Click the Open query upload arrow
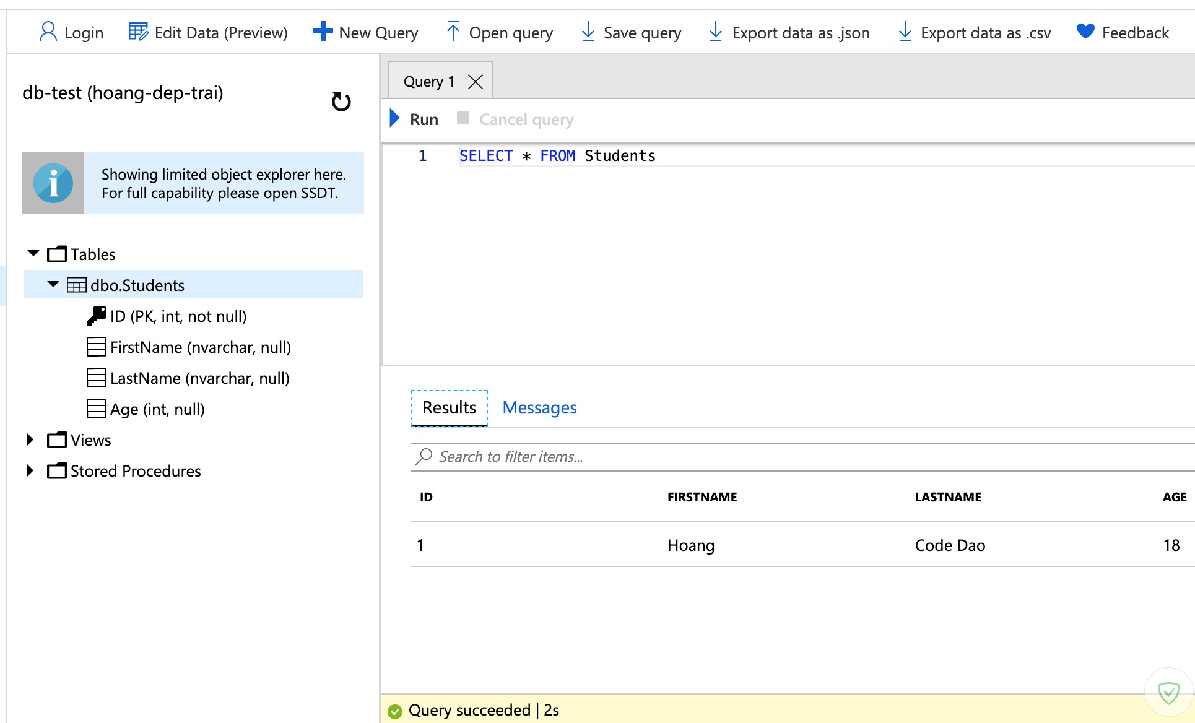Viewport: 1195px width, 723px height. pyautogui.click(x=453, y=32)
